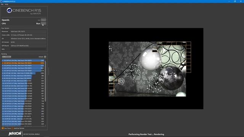This screenshot has height=137, width=244.
Task: Click the ranking list scroll-up arrow
Action: tap(45, 60)
